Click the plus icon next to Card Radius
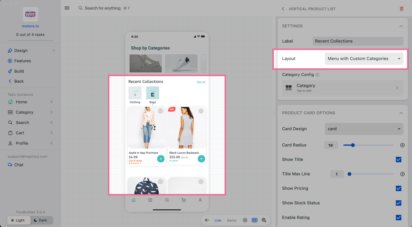Viewport: 412px width, 227px height. pos(402,145)
